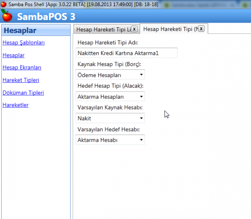Open Hareket Tipleri section

tap(21, 80)
